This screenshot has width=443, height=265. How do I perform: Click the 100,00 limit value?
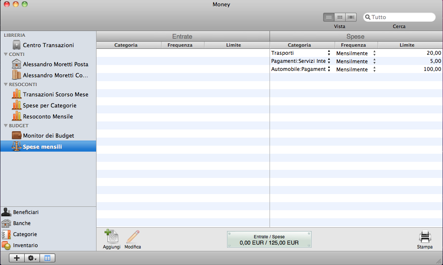(x=432, y=69)
